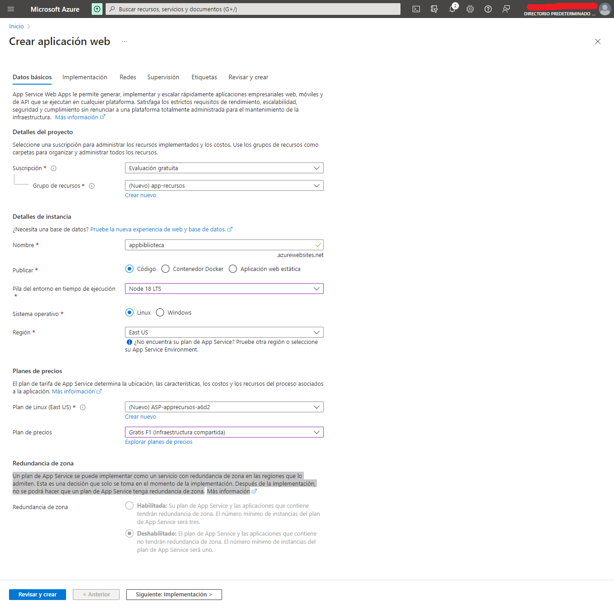
Task: Click Crear nuevo under Grupo de recursos
Action: coord(141,195)
